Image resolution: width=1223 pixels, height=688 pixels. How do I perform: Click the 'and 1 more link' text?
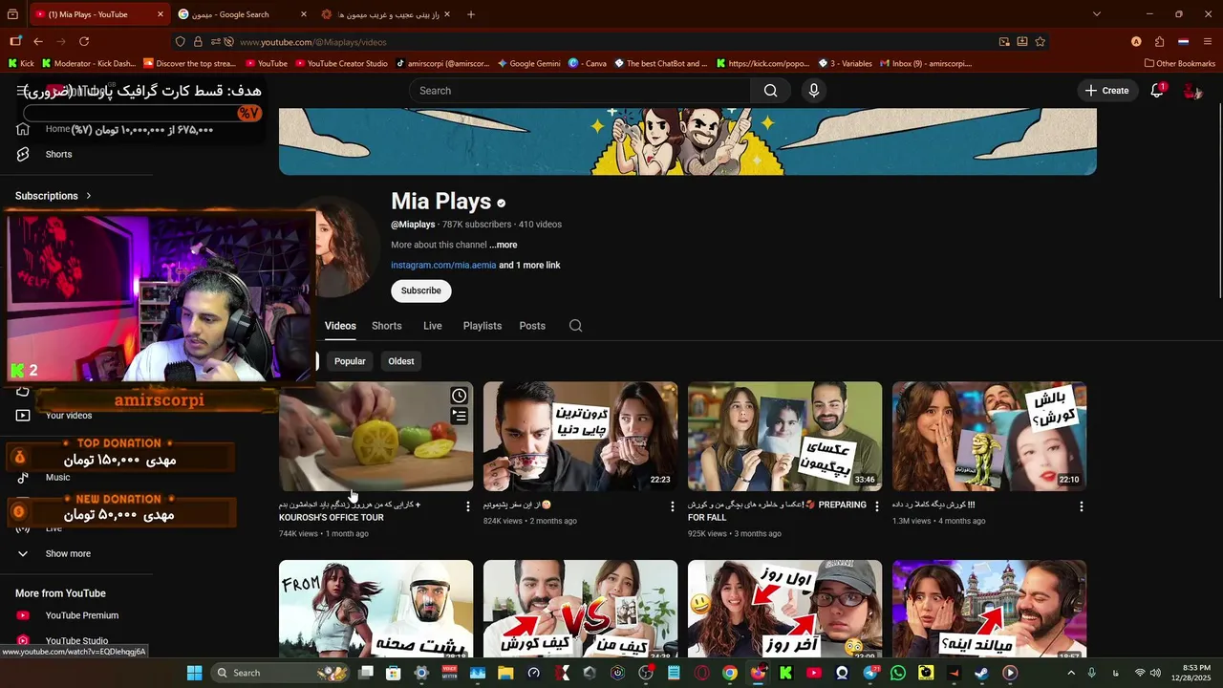[x=529, y=265]
